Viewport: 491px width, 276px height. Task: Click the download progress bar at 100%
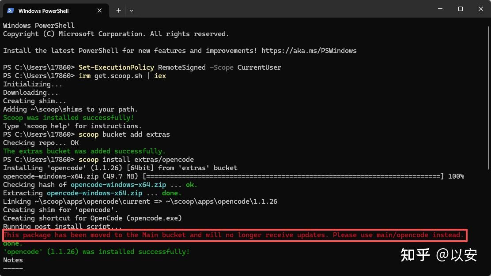[293, 176]
